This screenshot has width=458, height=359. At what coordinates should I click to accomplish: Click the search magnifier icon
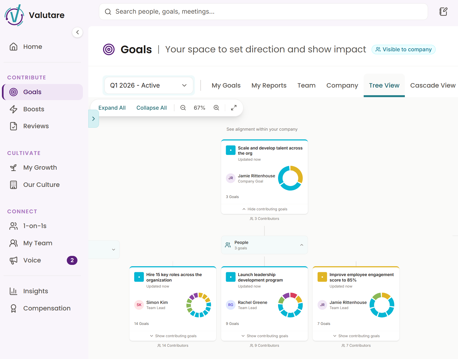(108, 12)
